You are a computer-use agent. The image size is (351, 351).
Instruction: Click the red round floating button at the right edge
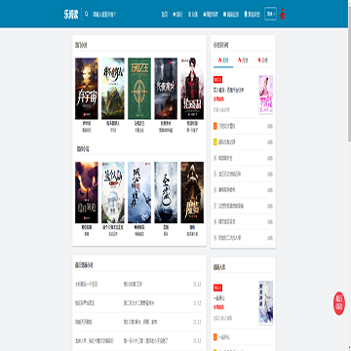pos(339,303)
